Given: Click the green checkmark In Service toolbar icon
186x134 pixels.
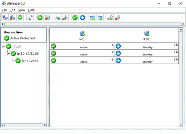Looking at the screenshot, I should [x=75, y=18].
